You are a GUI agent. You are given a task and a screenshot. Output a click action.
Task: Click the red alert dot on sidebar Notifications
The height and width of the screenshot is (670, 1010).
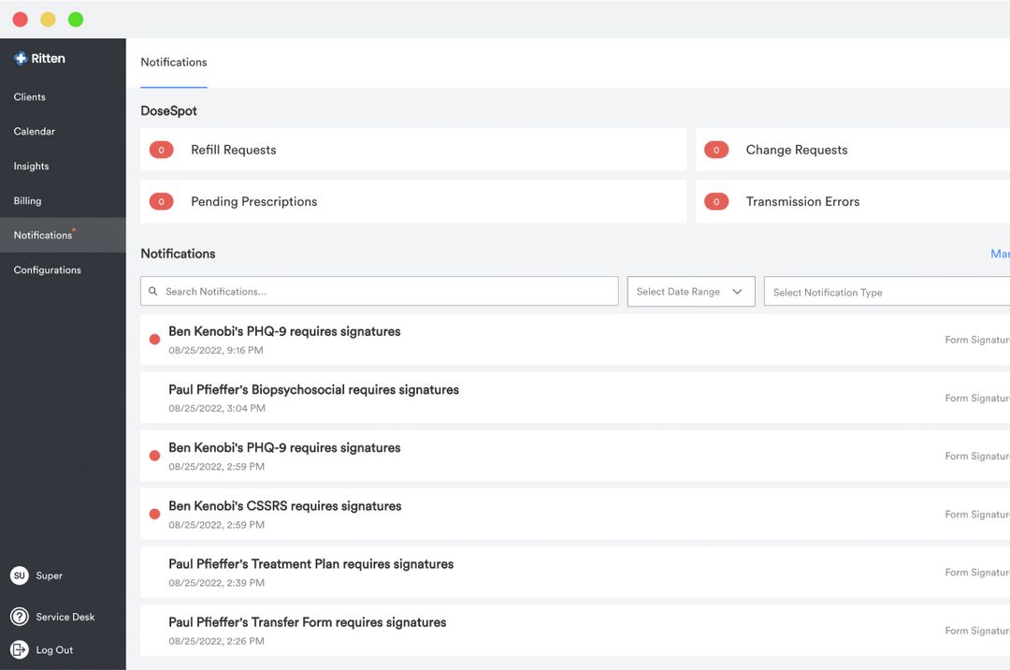point(72,227)
